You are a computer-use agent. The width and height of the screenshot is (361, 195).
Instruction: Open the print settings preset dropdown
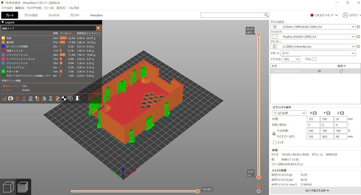(313, 27)
